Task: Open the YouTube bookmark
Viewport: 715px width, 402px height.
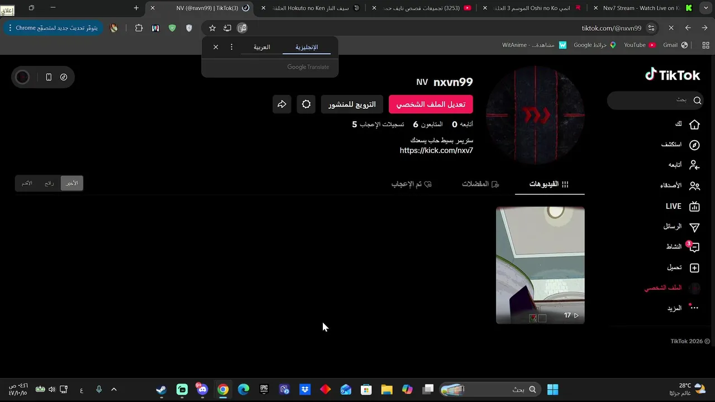Action: pyautogui.click(x=640, y=45)
